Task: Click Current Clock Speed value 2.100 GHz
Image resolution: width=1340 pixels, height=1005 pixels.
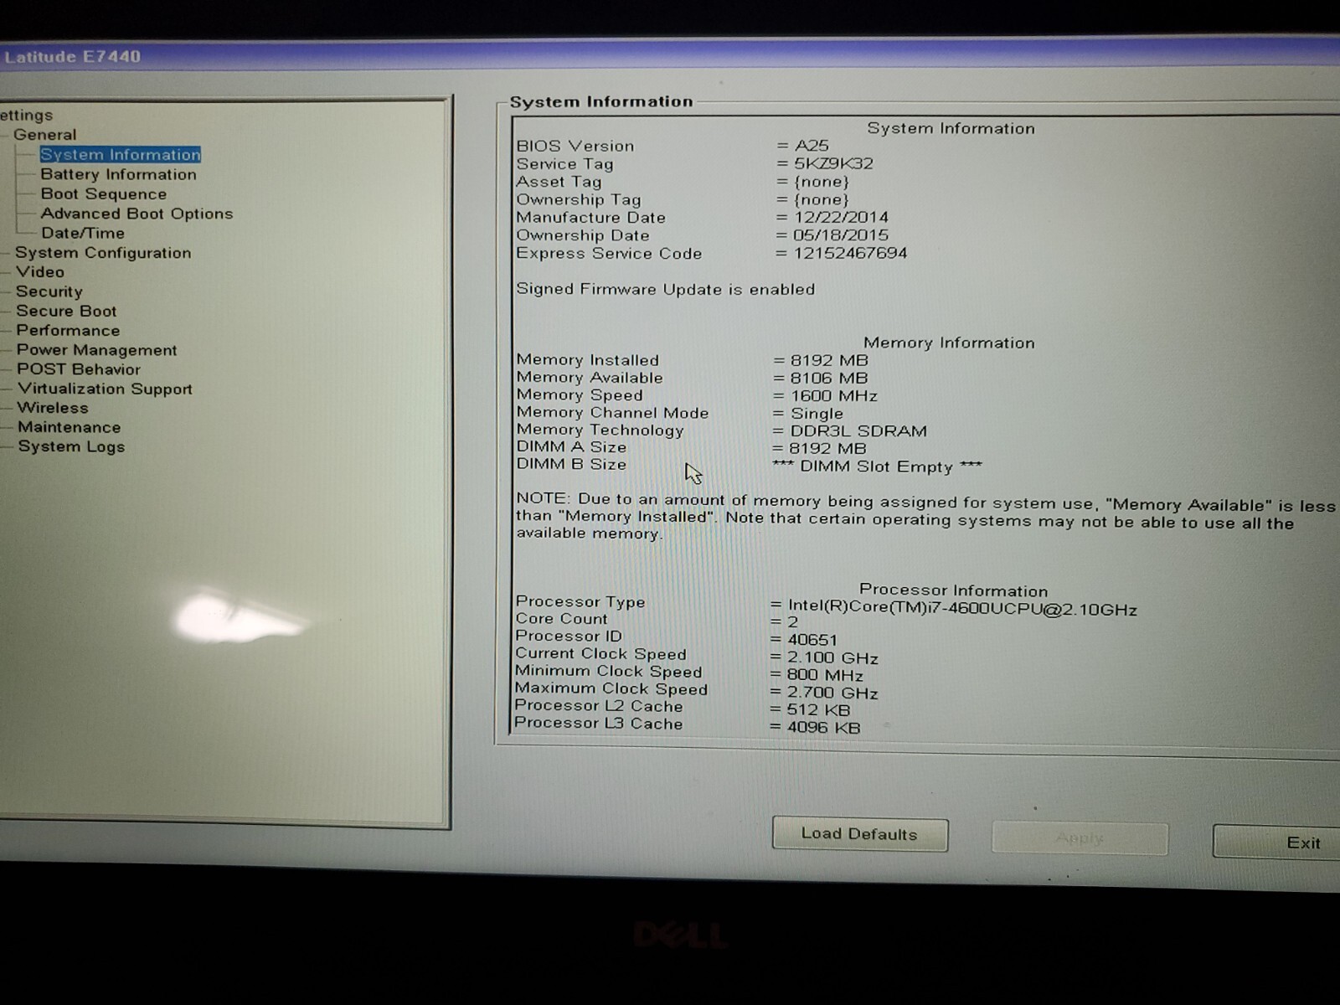Action: pos(832,657)
